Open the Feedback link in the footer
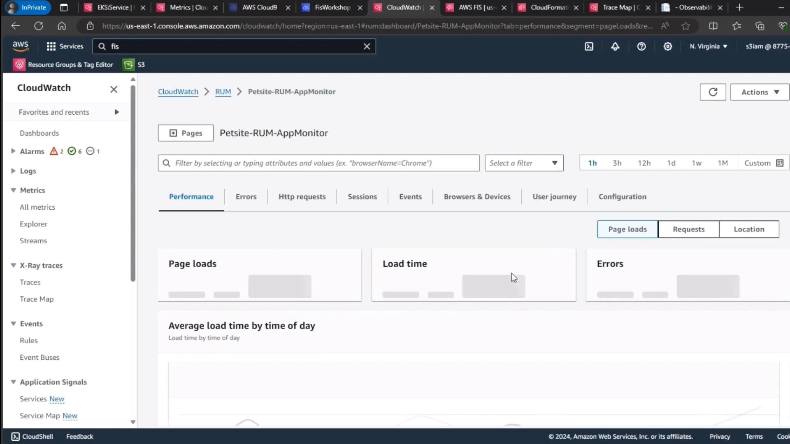The image size is (790, 444). (80, 436)
